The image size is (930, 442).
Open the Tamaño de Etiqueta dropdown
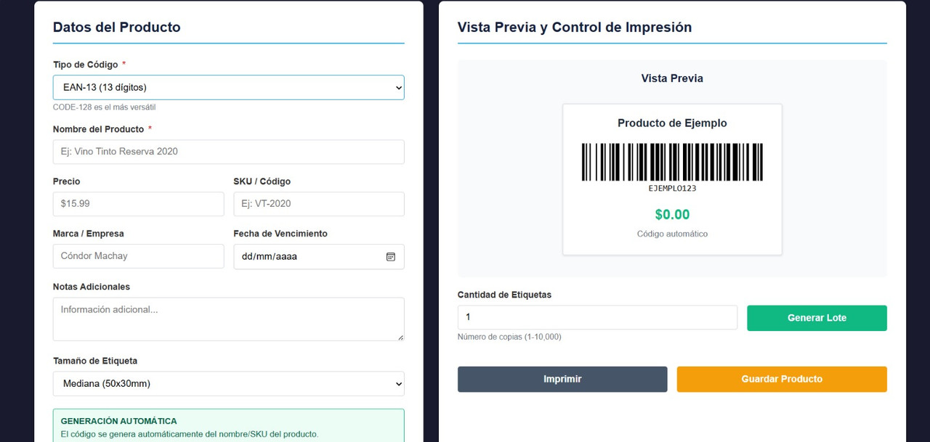pyautogui.click(x=228, y=384)
